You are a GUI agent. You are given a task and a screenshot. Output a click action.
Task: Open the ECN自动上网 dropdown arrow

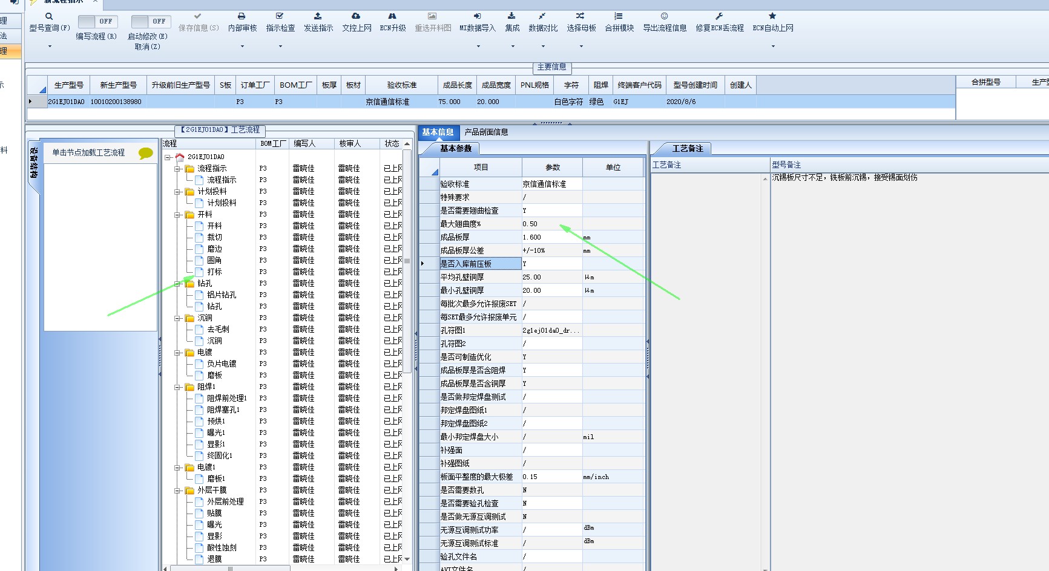(x=773, y=46)
